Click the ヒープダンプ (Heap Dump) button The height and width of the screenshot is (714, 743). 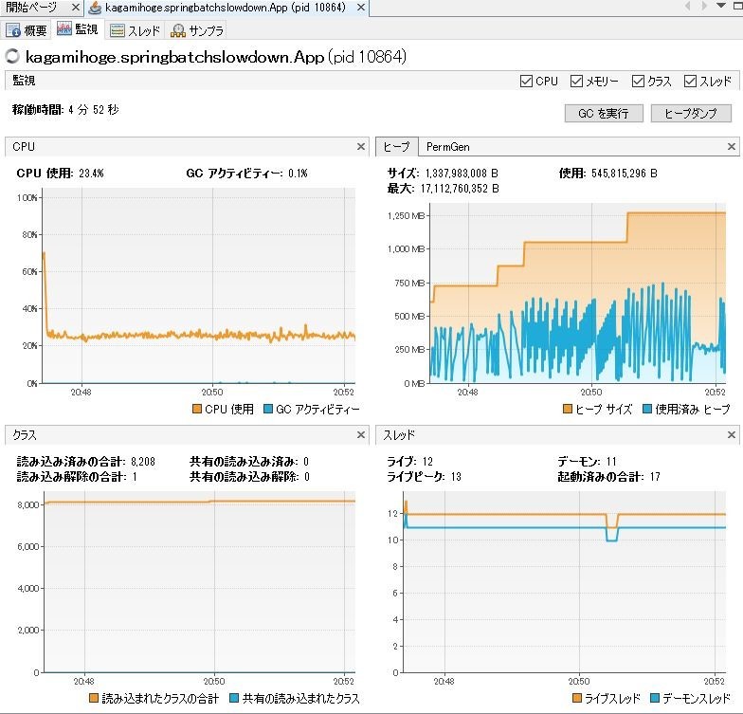click(x=691, y=114)
